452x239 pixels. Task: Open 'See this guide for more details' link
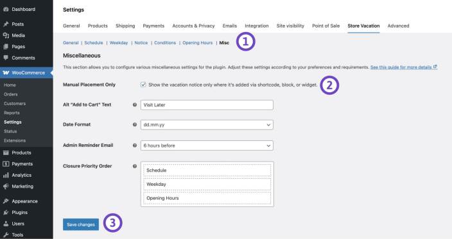pyautogui.click(x=404, y=67)
